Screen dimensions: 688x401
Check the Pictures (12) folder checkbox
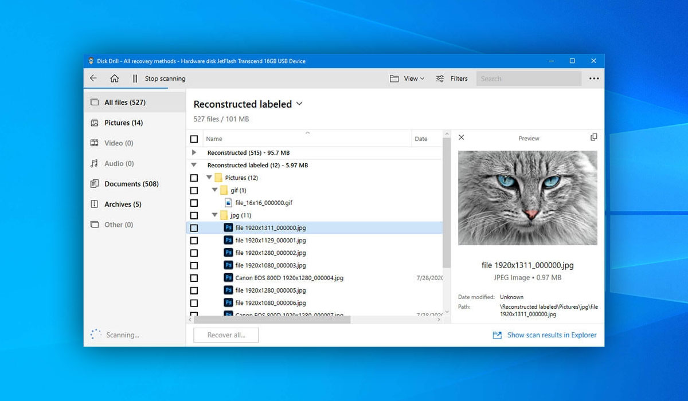194,178
